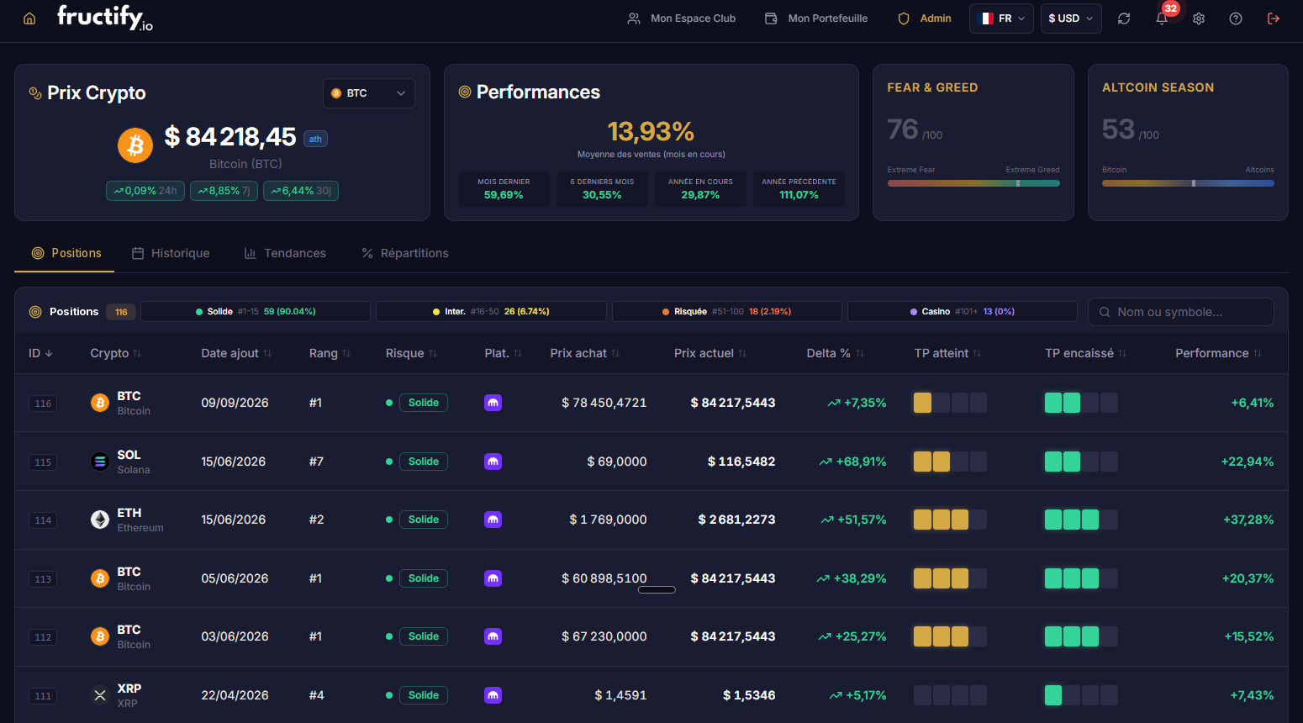Click the XRP coin icon in row 111

[100, 695]
